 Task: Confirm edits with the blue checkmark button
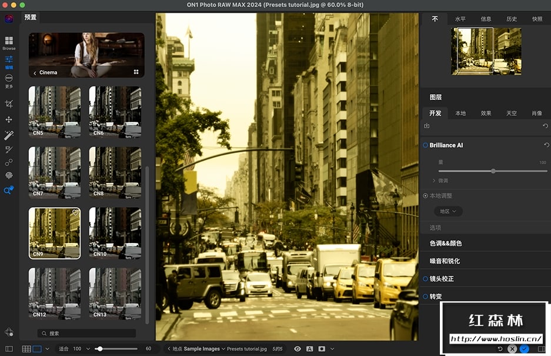pyautogui.click(x=524, y=349)
